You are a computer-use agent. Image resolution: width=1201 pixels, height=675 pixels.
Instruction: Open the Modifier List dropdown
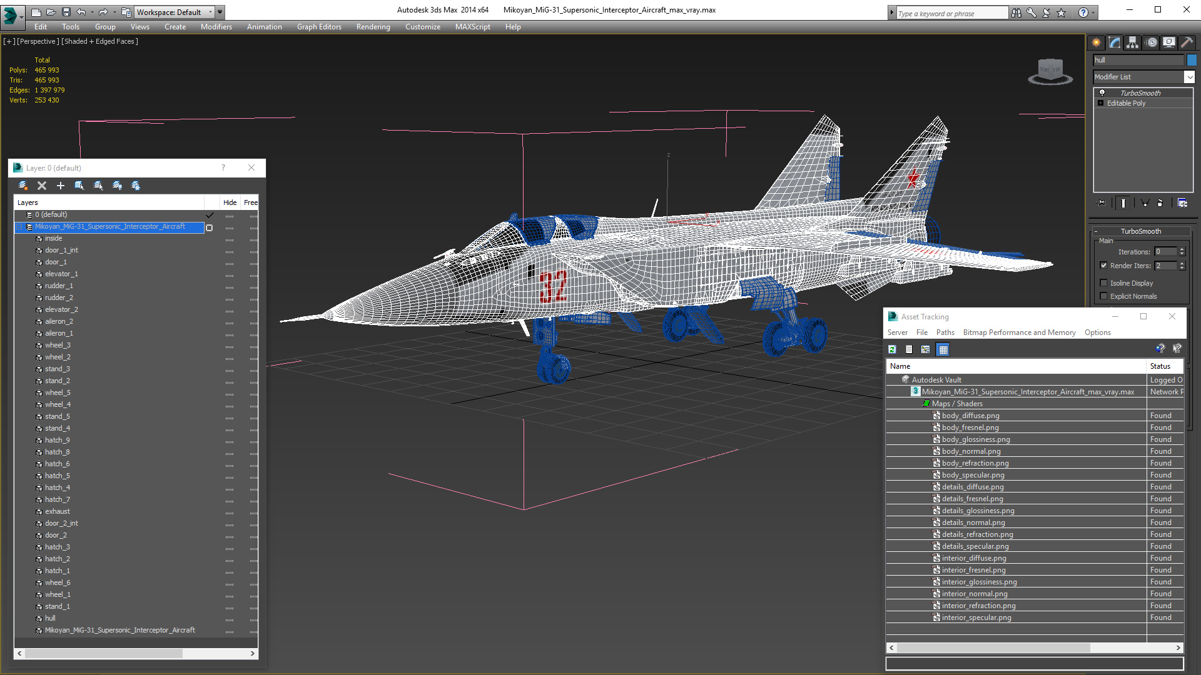(x=1189, y=77)
